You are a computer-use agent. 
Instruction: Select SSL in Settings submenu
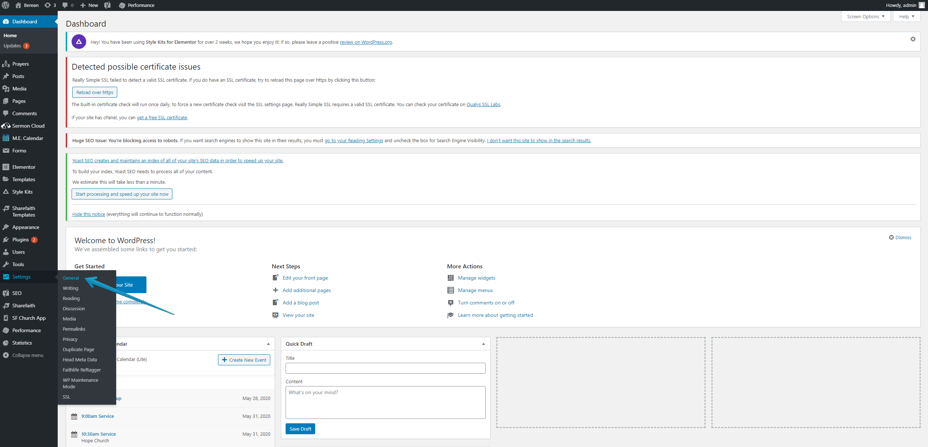pyautogui.click(x=66, y=397)
